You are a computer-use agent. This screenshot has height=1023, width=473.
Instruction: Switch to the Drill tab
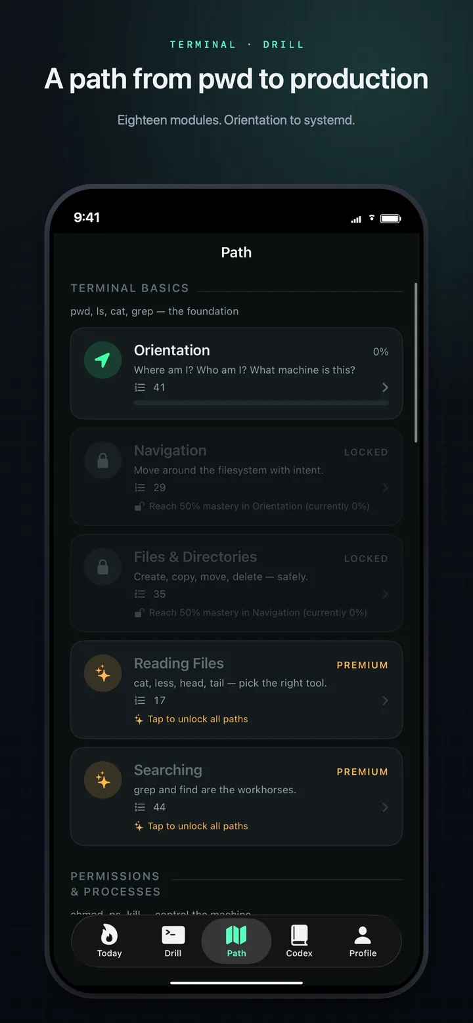tap(173, 942)
